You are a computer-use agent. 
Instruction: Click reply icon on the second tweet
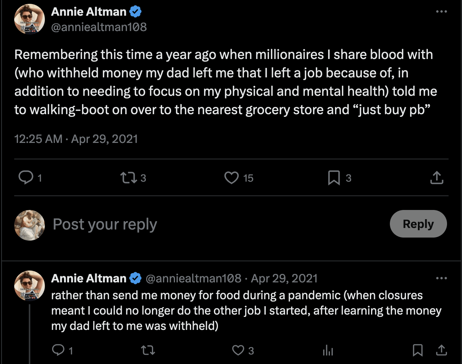[x=58, y=350]
